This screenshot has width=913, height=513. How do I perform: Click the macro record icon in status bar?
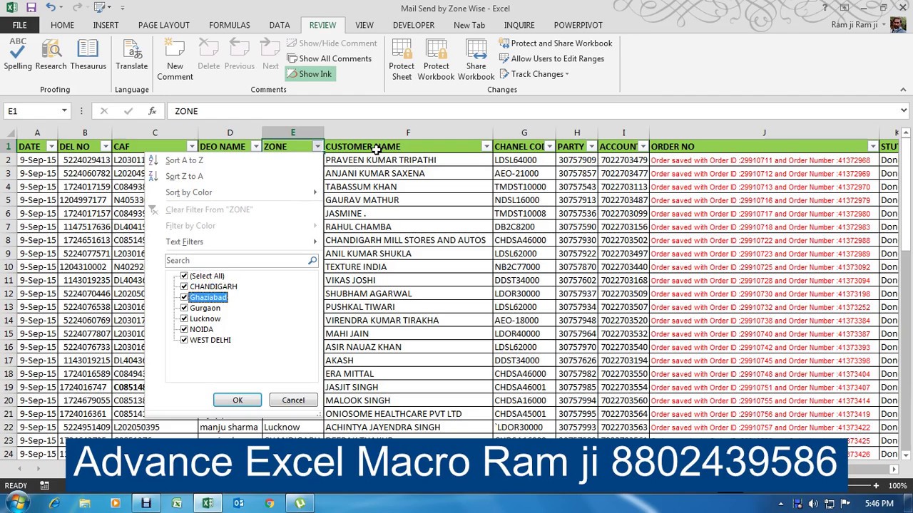[x=44, y=486]
